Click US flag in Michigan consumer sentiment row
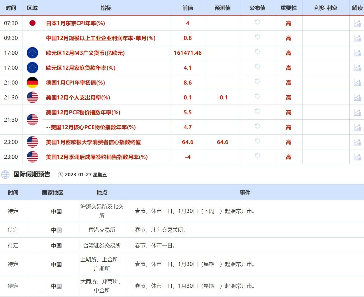This screenshot has height=297, width=364. pyautogui.click(x=32, y=142)
